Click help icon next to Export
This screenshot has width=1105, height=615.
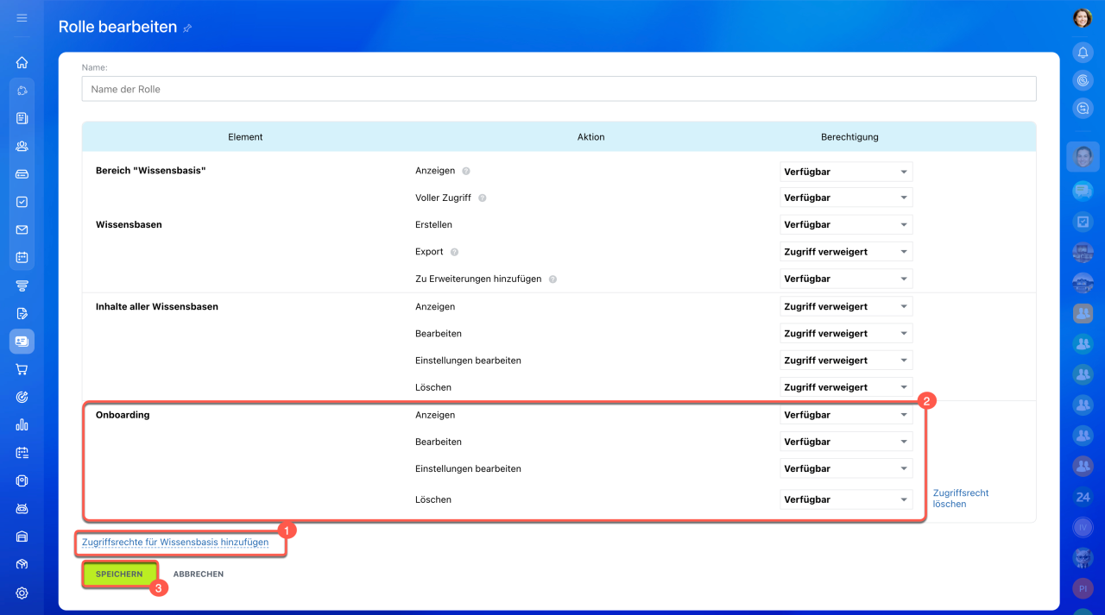coord(454,252)
